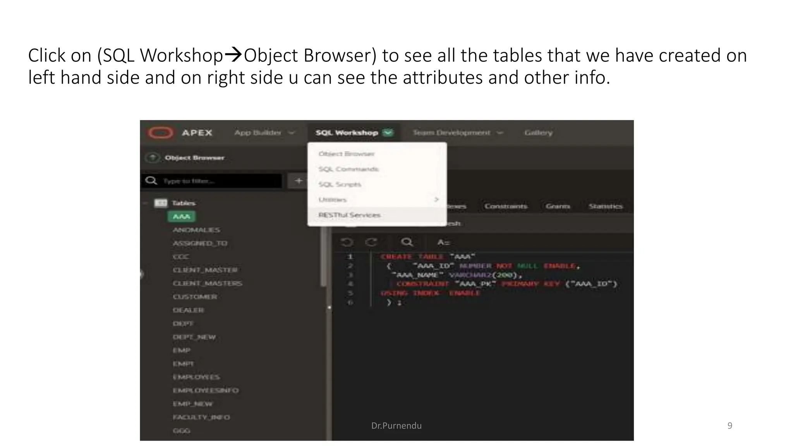Screen dimensions: 793x446
Task: Open the CLIENT_MASTER table
Action: [x=205, y=270]
